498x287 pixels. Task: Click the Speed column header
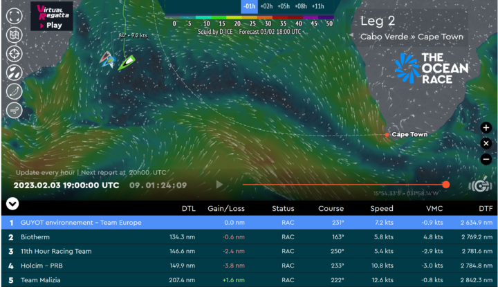click(x=382, y=209)
